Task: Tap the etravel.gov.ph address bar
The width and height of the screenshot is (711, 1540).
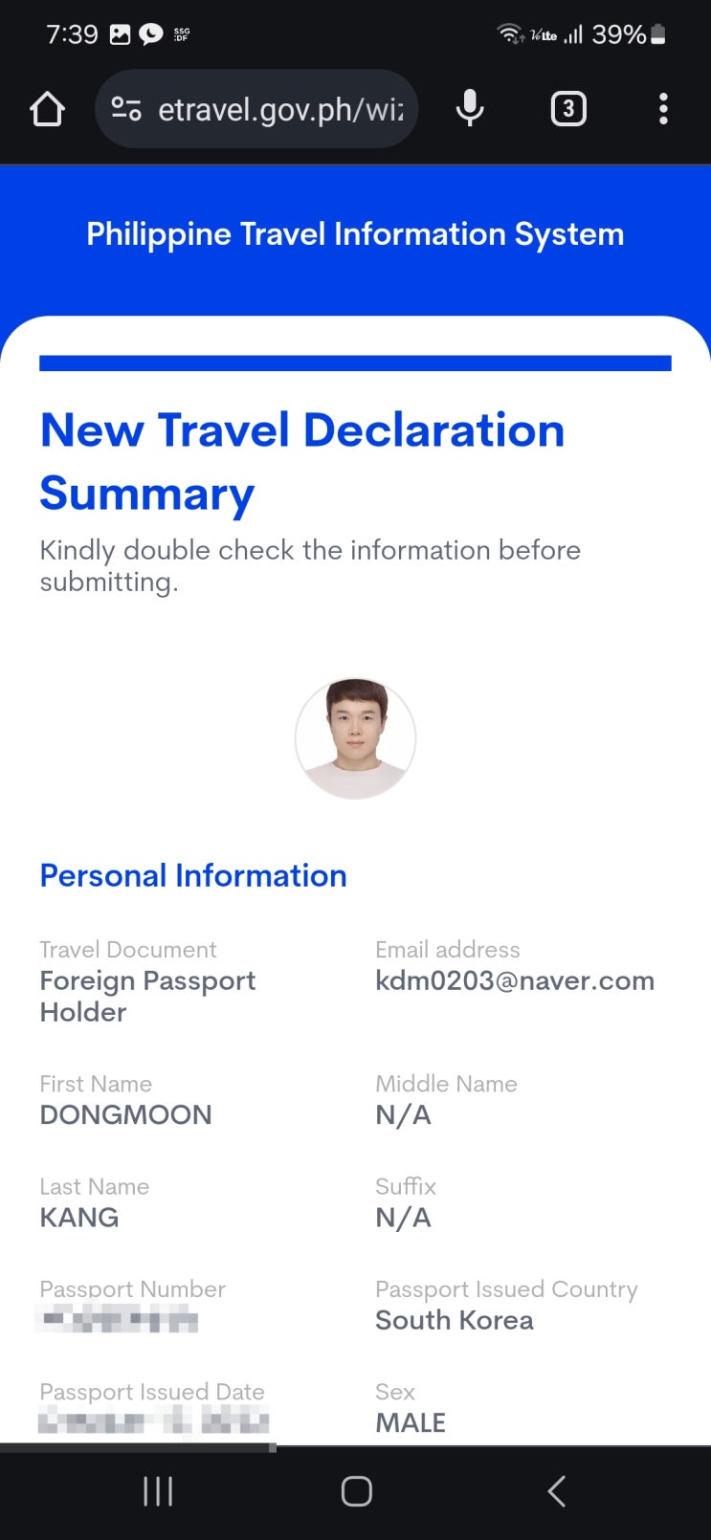Action: [x=256, y=109]
